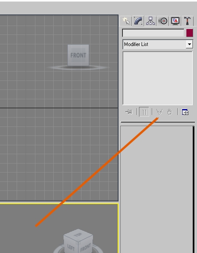197x253 pixels.
Task: Switch to the Modify panel tab
Action: 138,21
